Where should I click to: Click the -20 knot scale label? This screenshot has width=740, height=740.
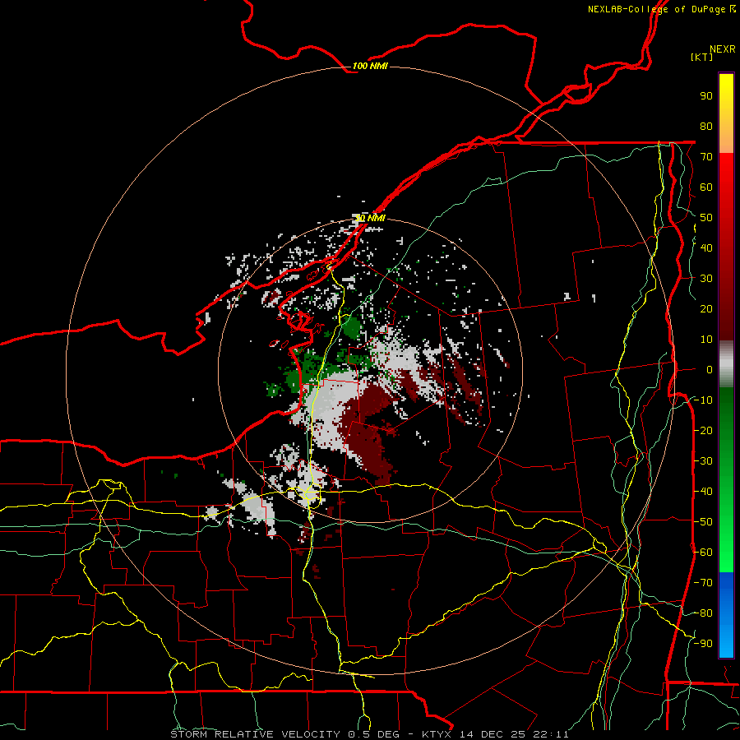coord(703,430)
